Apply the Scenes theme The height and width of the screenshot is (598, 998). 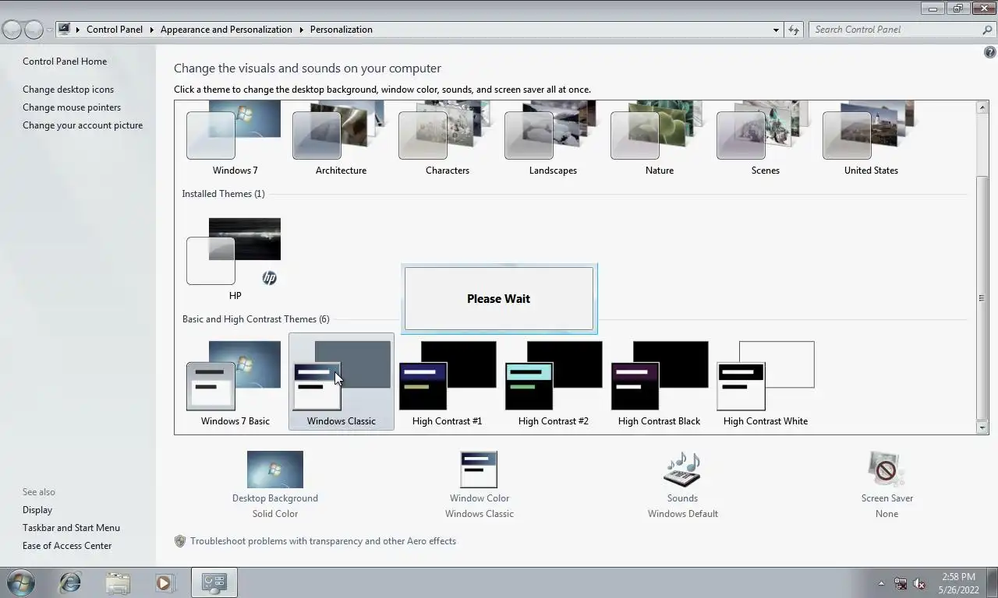[765, 139]
